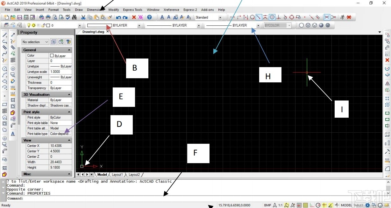Select the Text tool in the left toolbar

click(13, 134)
